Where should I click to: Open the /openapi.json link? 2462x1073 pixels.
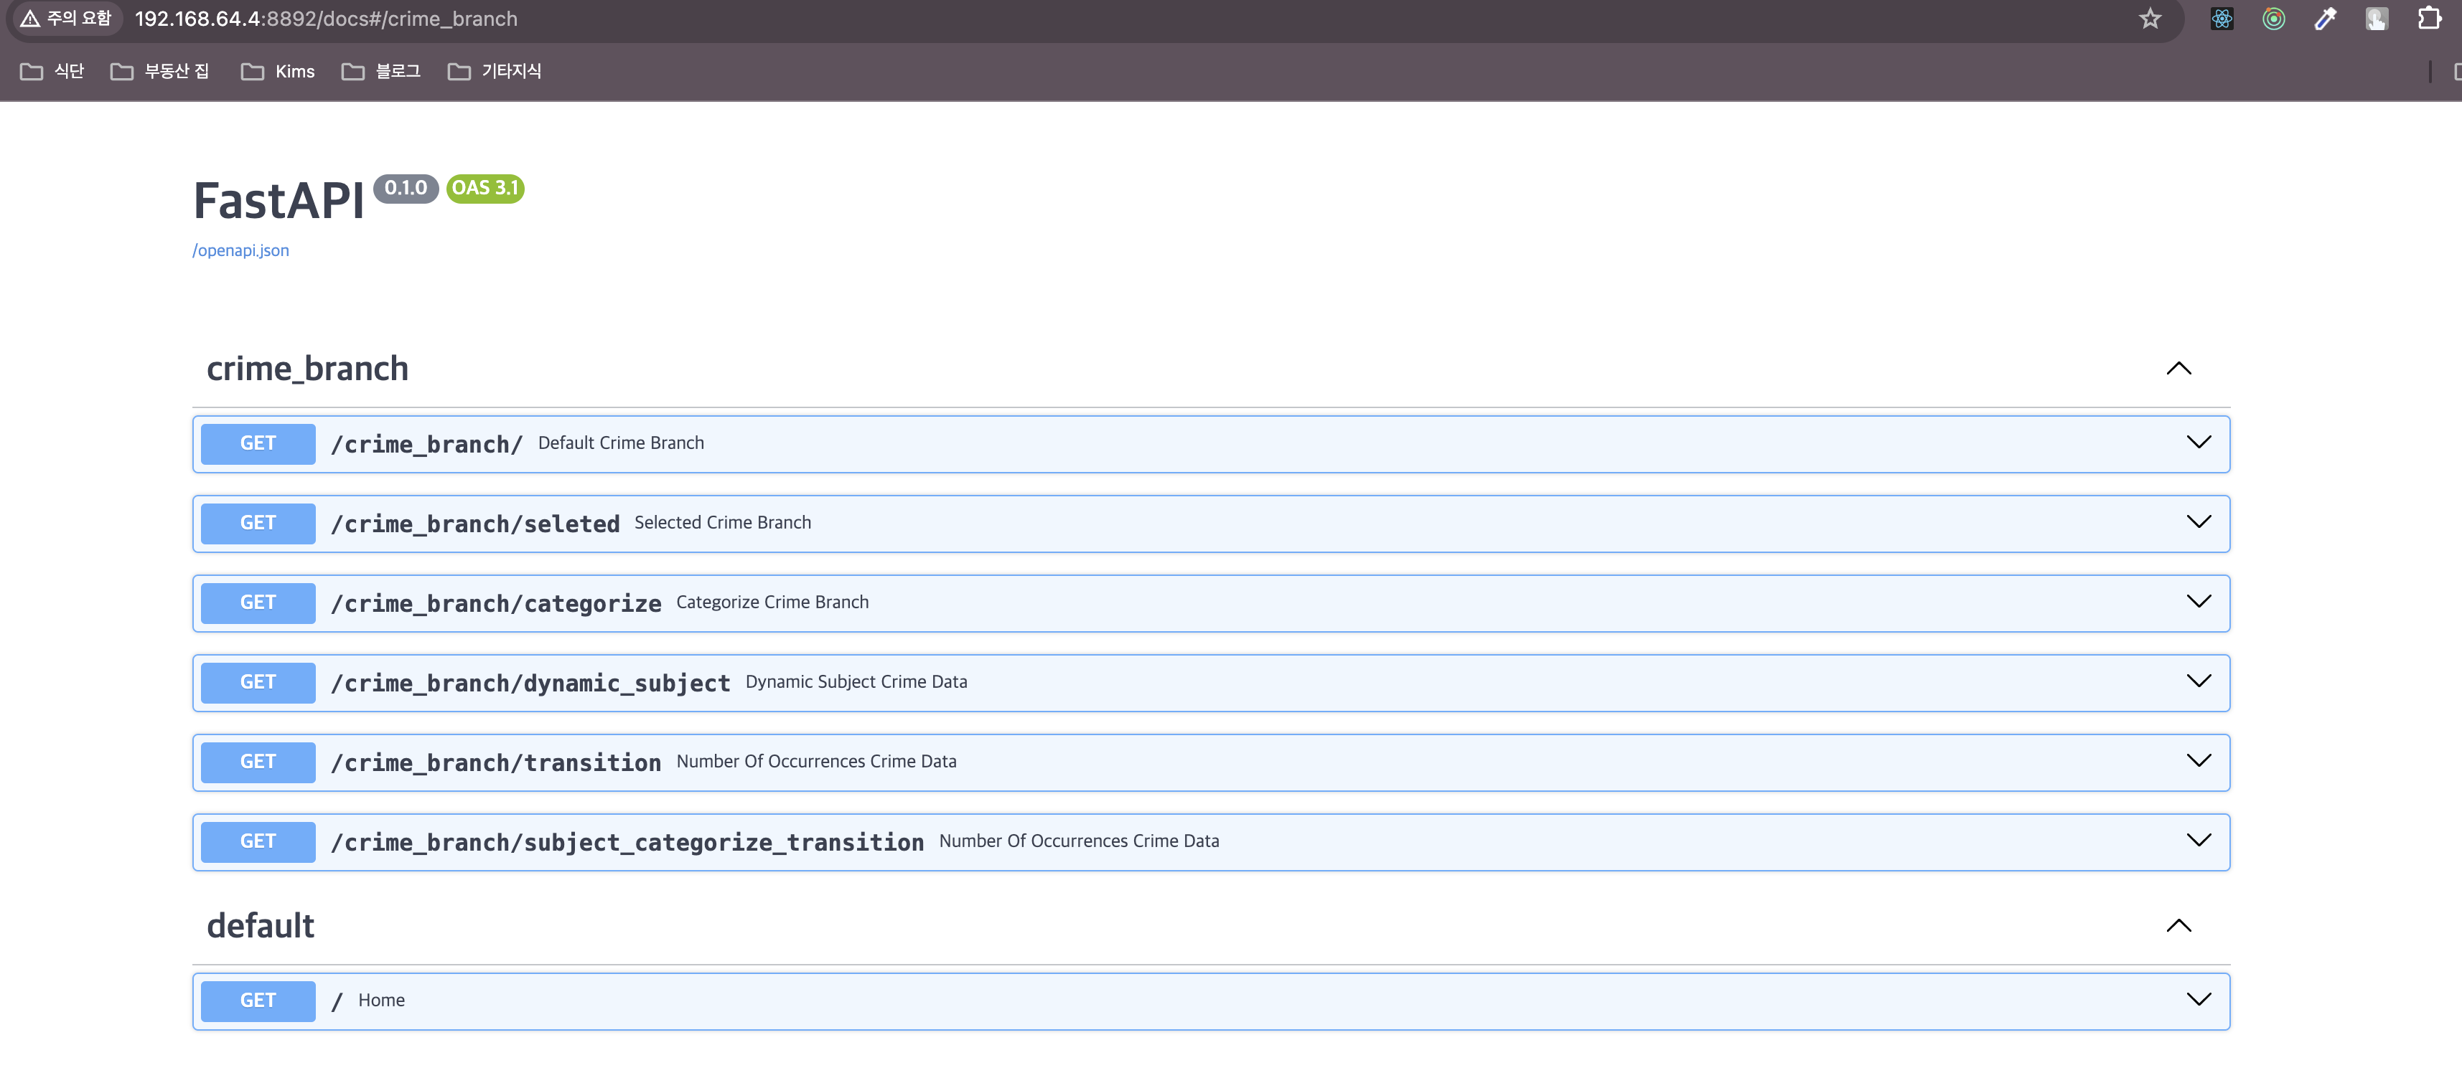[241, 250]
